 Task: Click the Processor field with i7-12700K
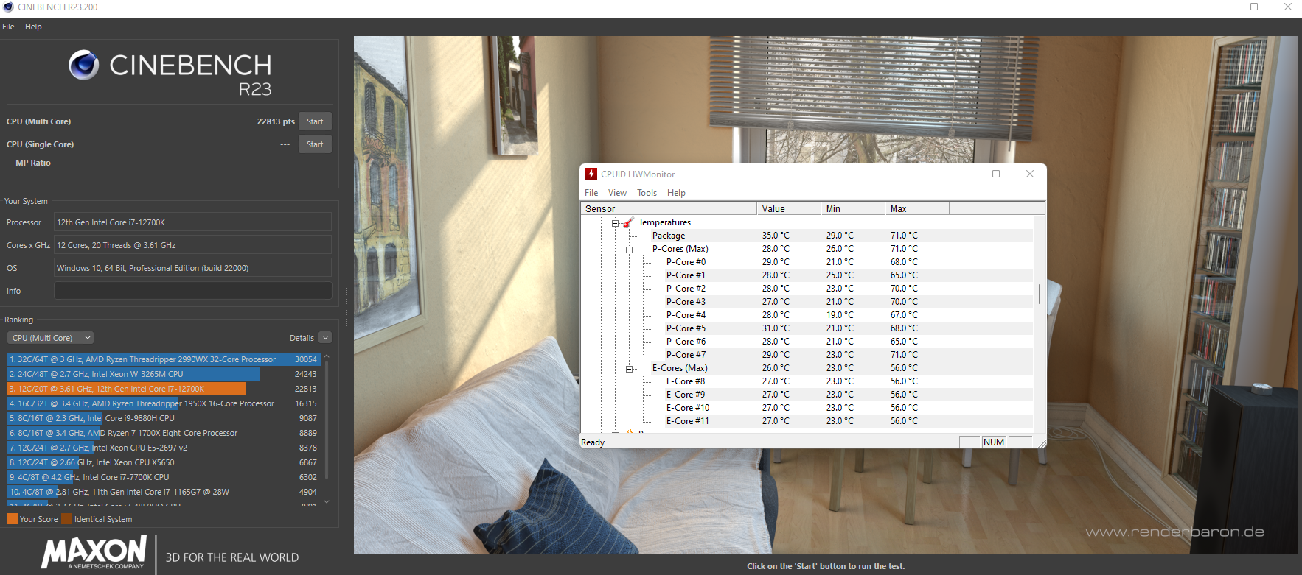coord(192,222)
